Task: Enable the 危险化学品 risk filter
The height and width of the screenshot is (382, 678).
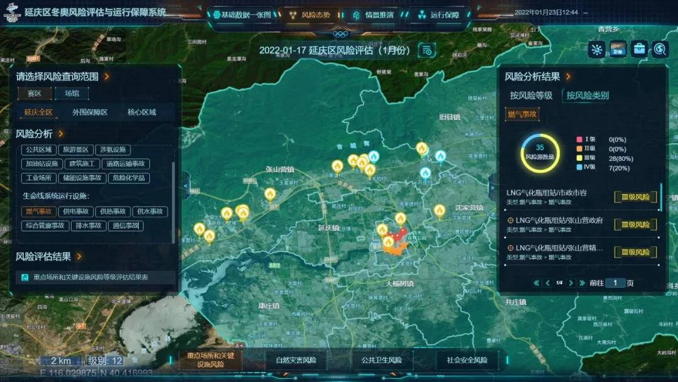Action: 129,178
